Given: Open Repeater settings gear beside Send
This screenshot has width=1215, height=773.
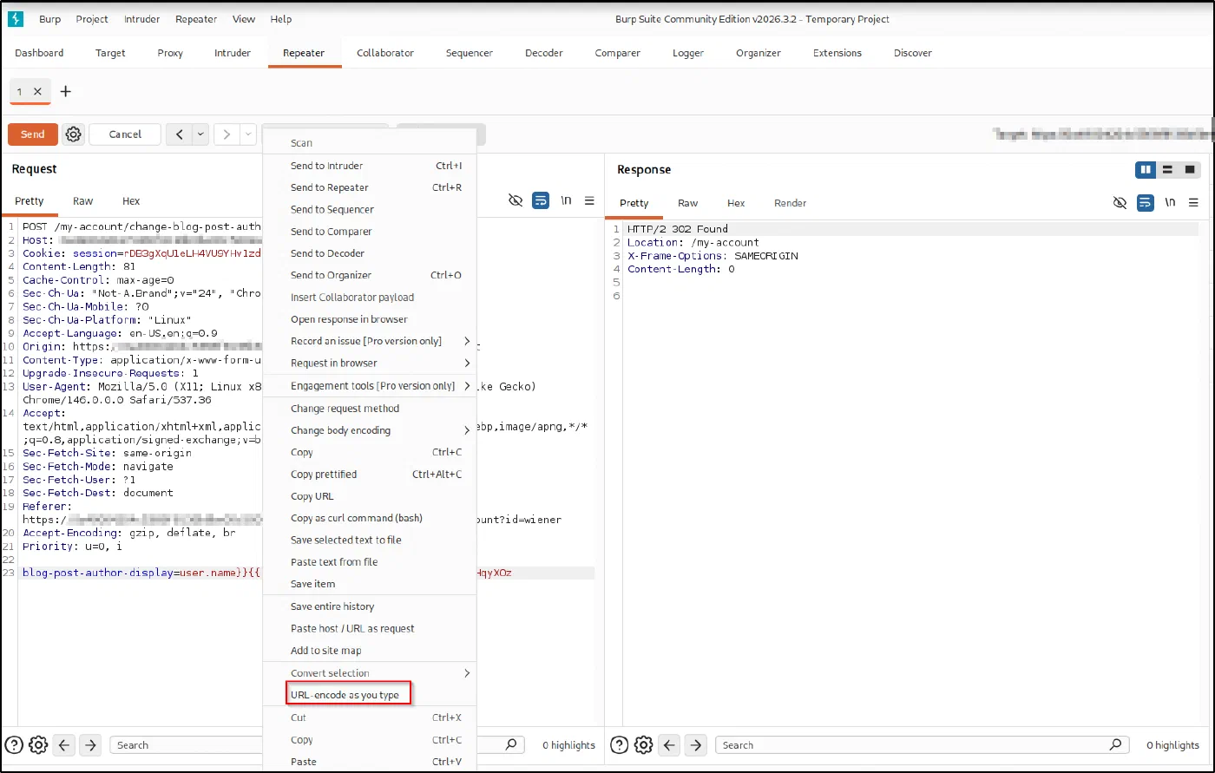Looking at the screenshot, I should [74, 134].
